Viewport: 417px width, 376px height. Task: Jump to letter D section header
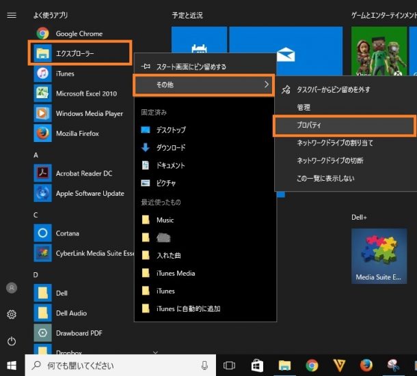[36, 275]
